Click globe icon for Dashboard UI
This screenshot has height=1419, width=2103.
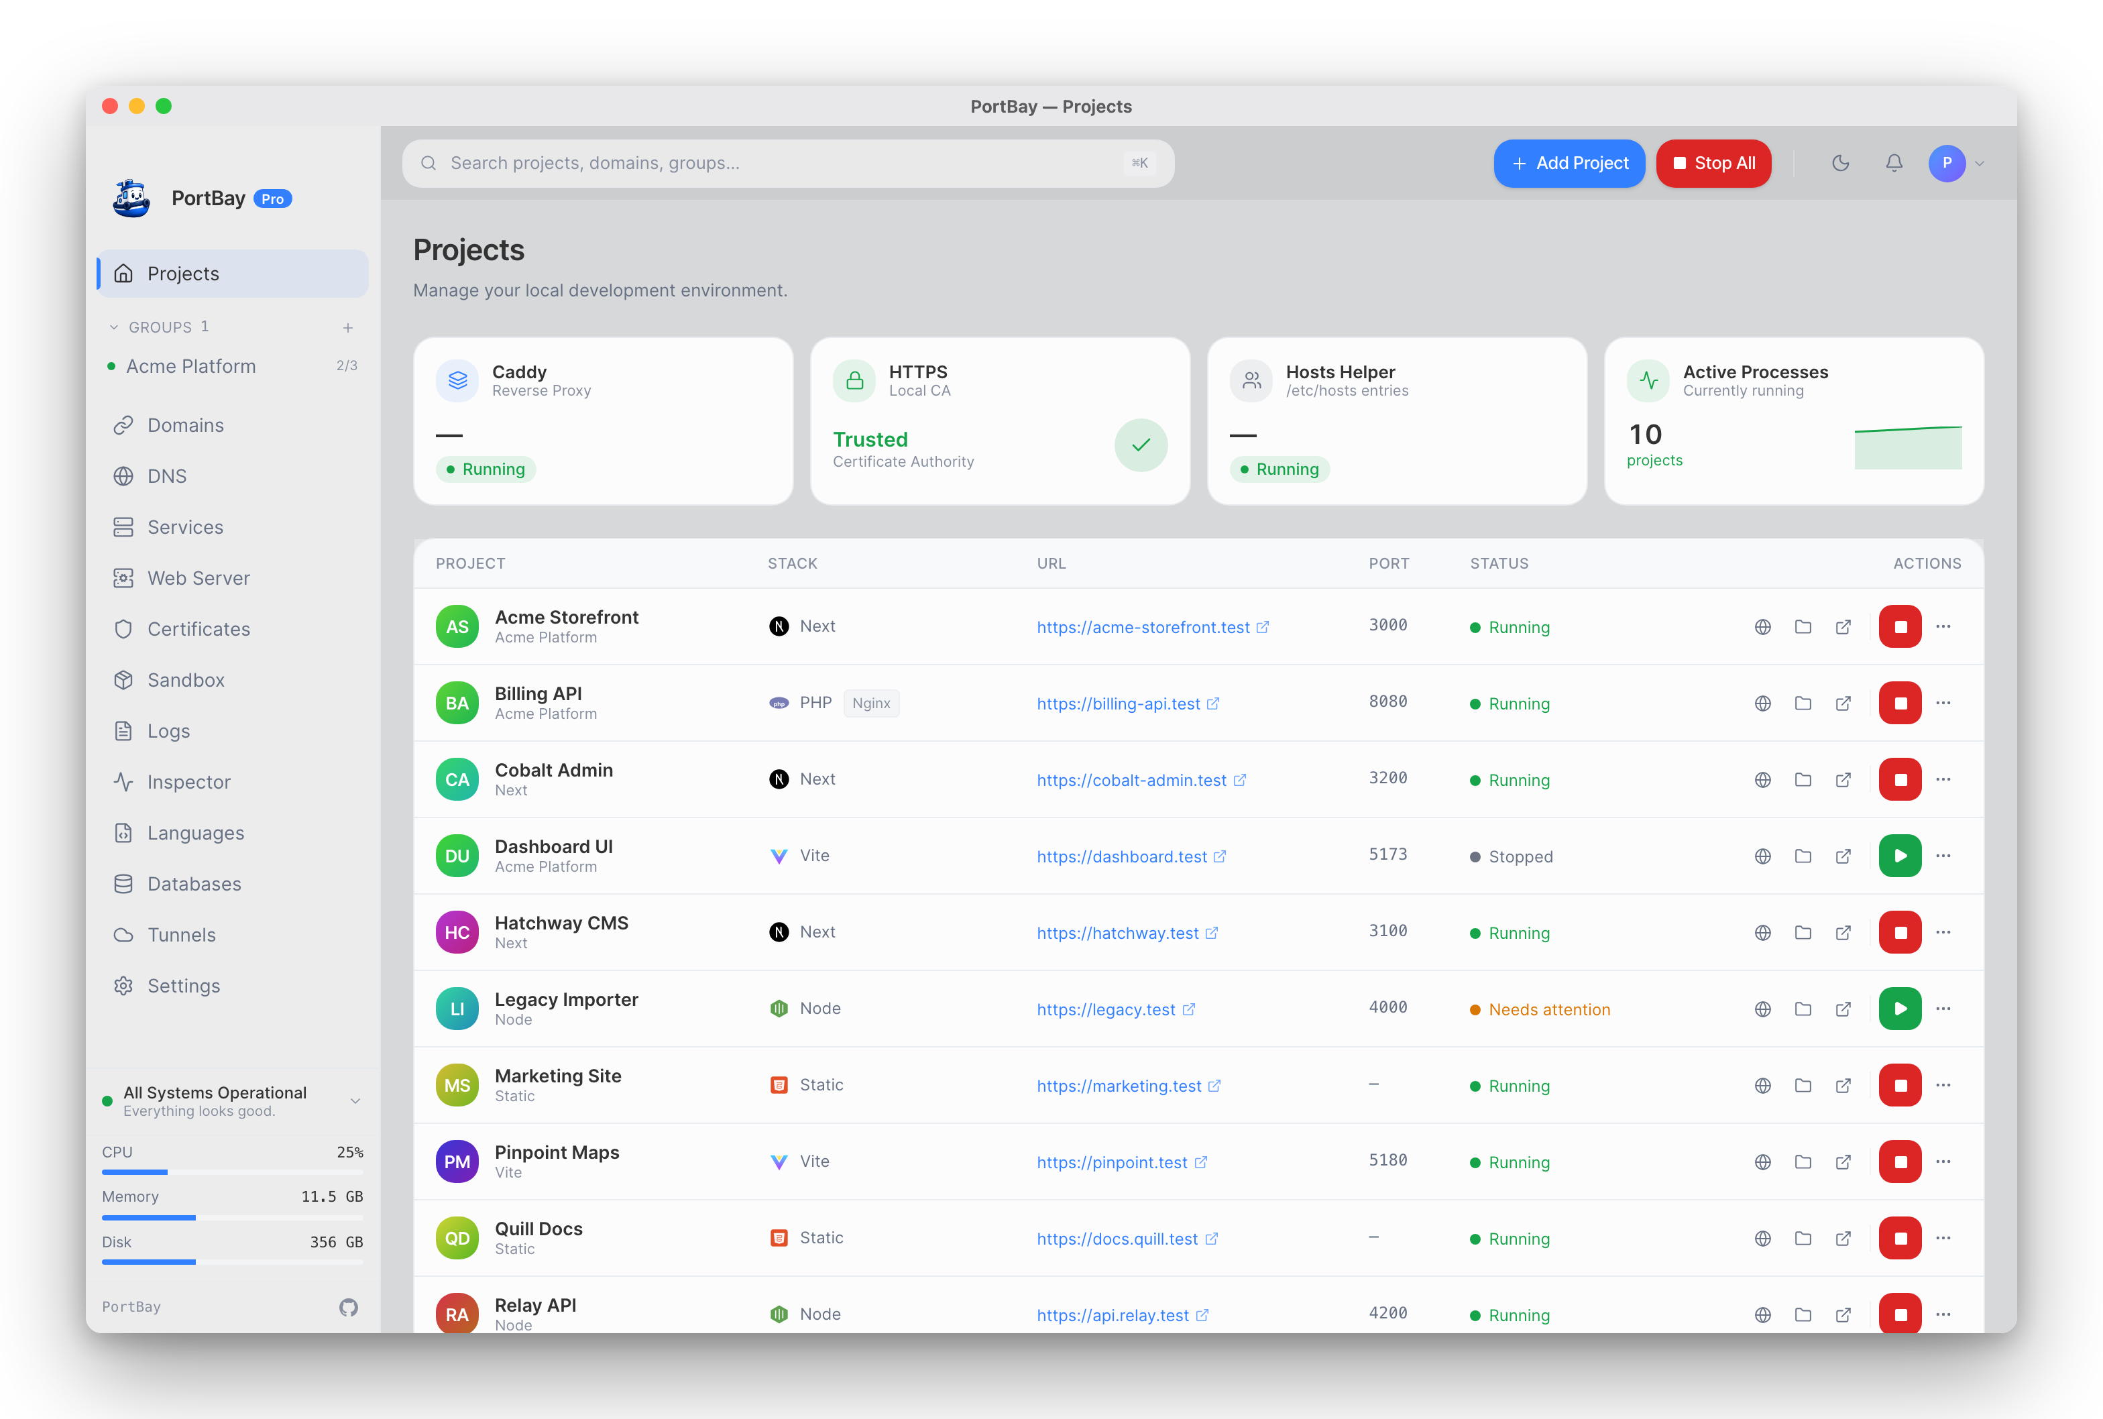[x=1763, y=856]
